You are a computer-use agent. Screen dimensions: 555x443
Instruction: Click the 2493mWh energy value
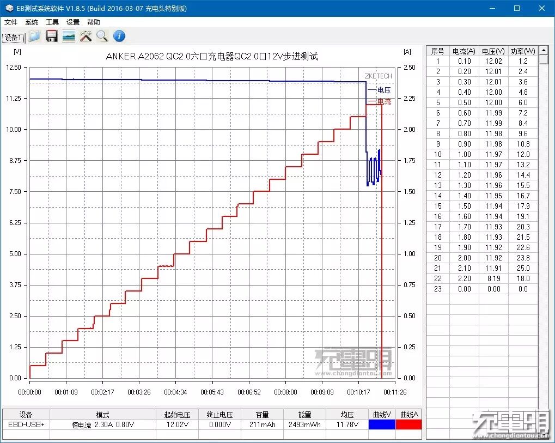[x=304, y=424]
